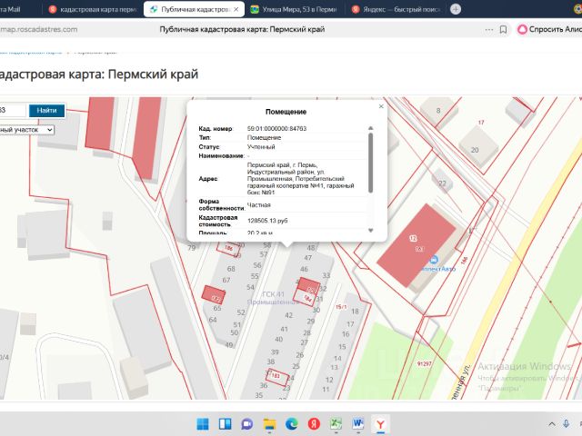Click the Найти search button
Screen dimensions: 582x436
46,110
